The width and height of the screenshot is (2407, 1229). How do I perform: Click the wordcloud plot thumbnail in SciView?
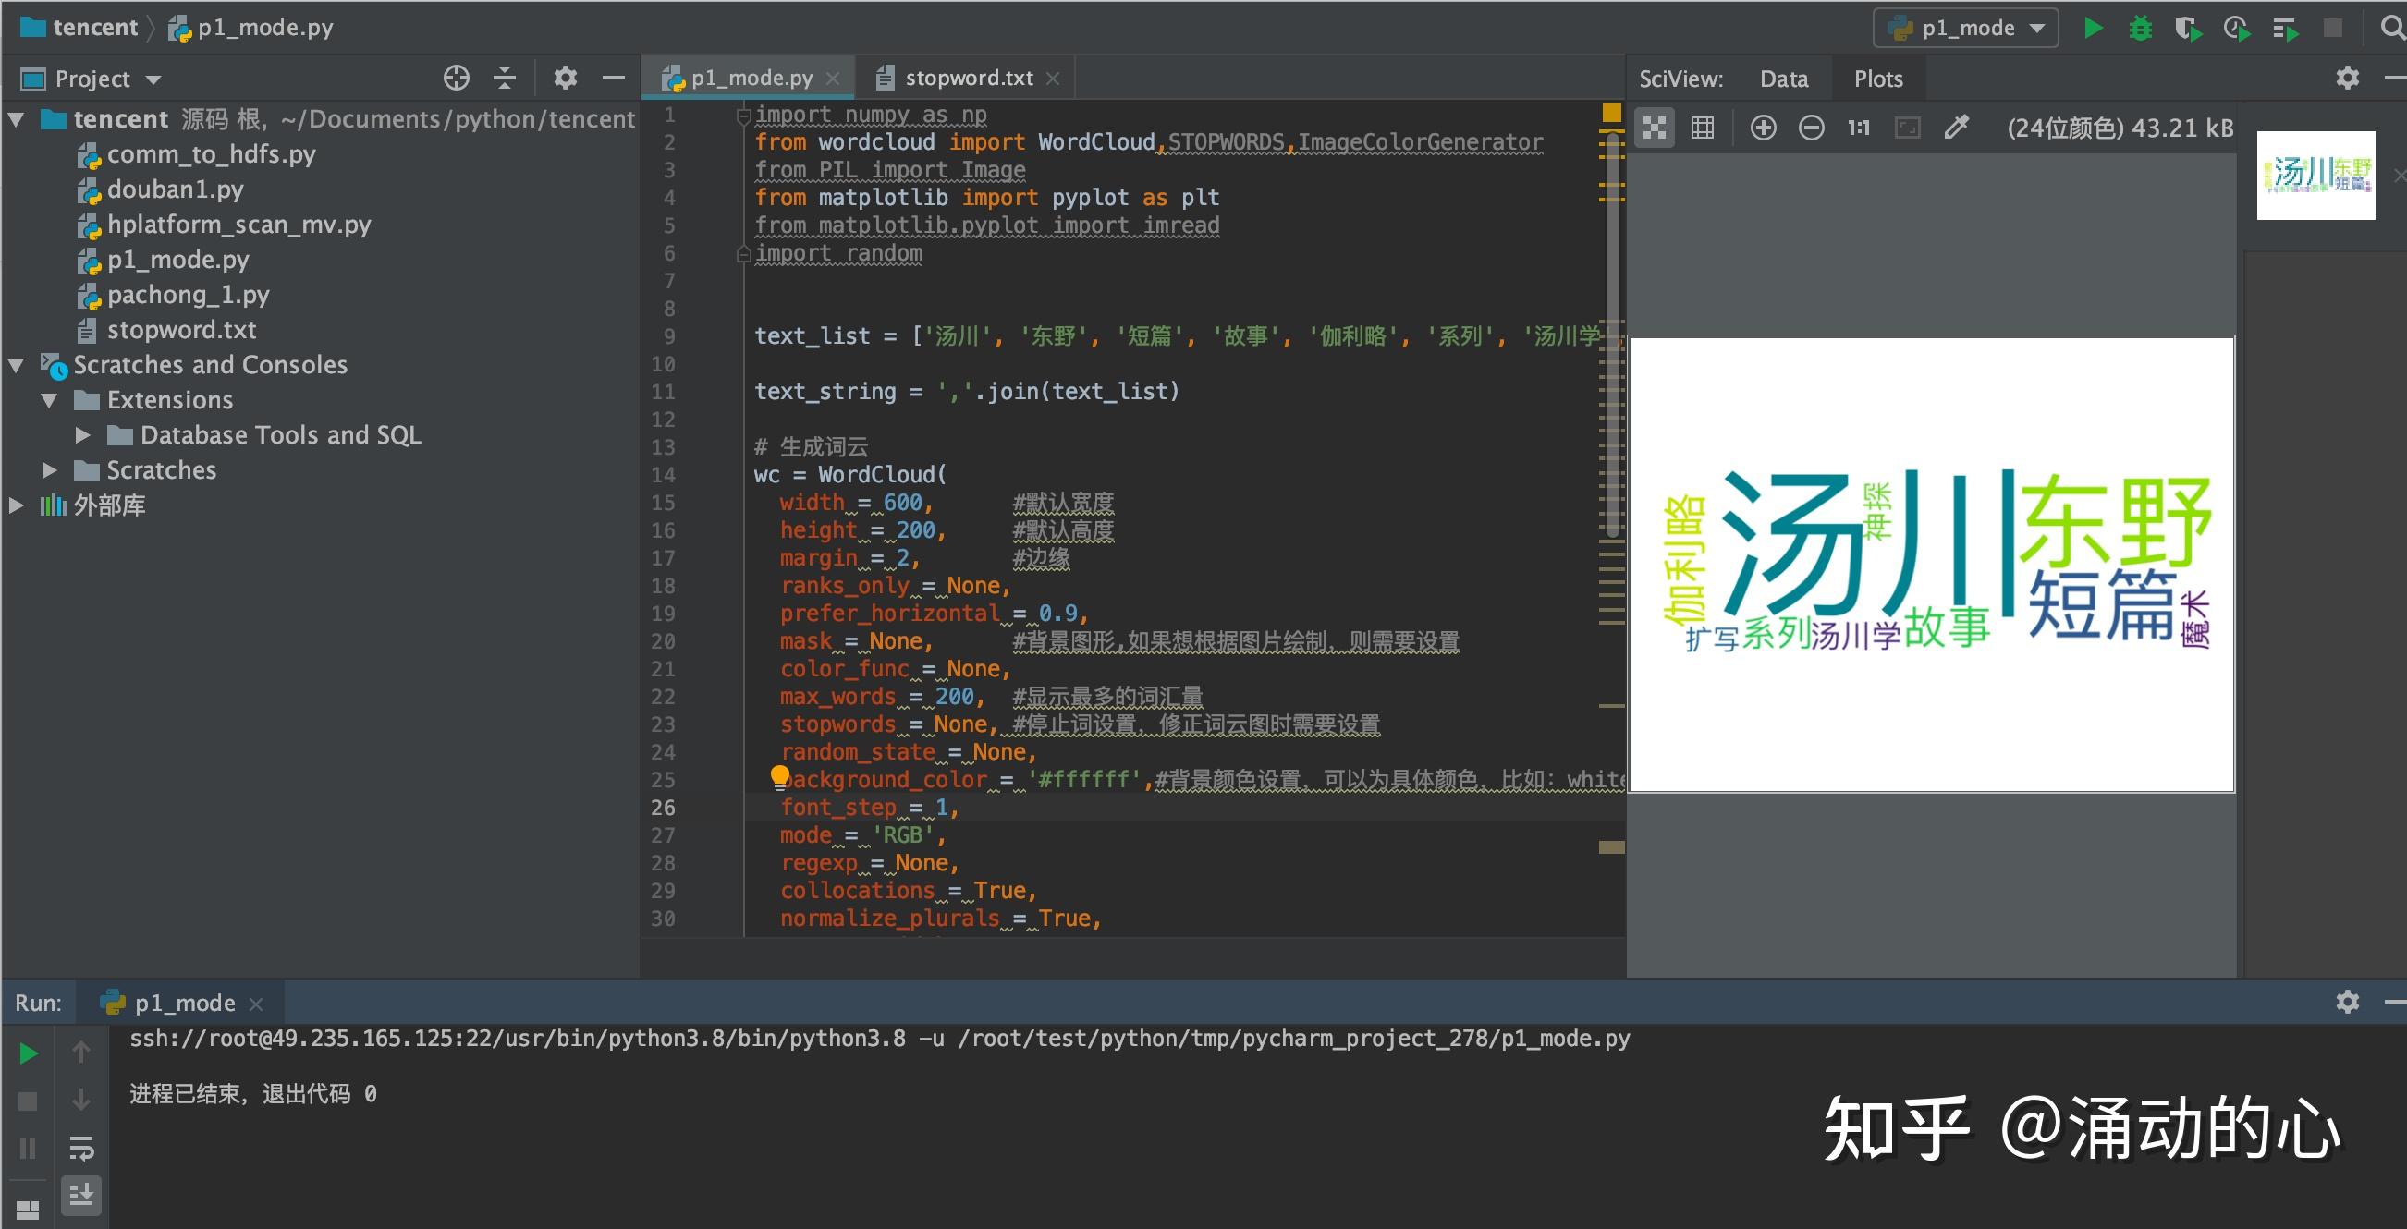pyautogui.click(x=2315, y=177)
